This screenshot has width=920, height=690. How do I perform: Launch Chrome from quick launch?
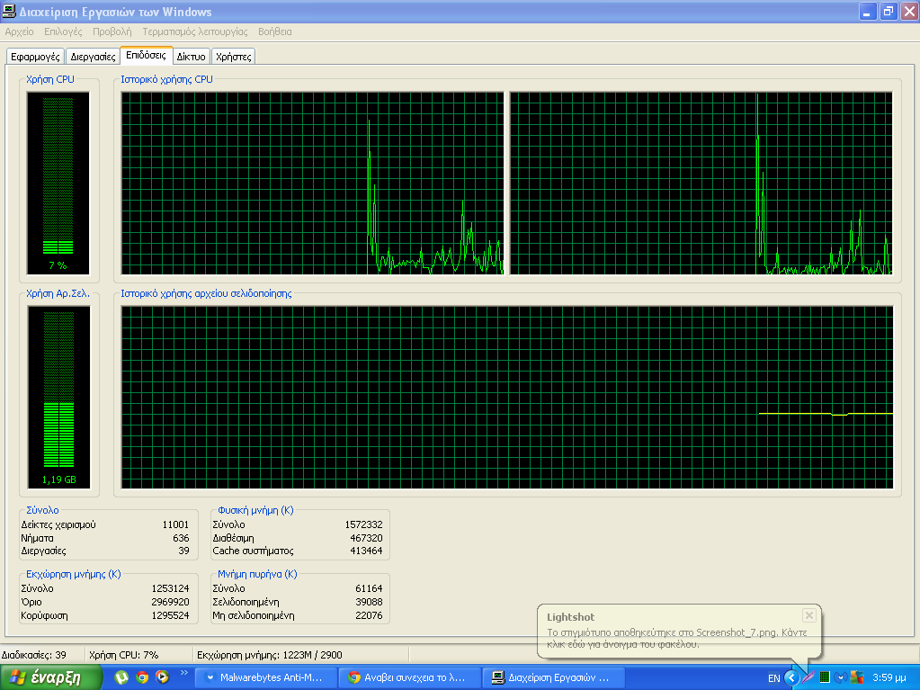[x=142, y=677]
